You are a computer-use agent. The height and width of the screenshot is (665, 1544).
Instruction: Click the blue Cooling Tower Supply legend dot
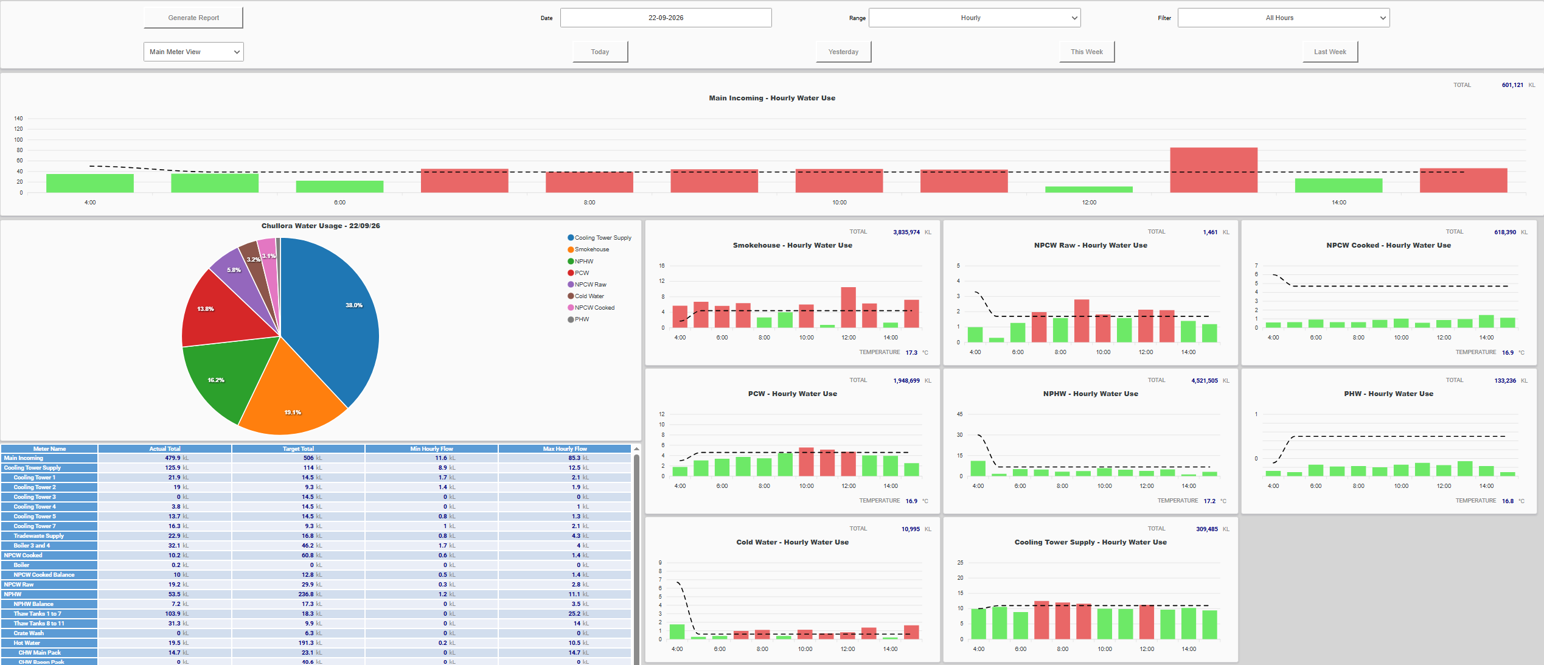pos(571,238)
